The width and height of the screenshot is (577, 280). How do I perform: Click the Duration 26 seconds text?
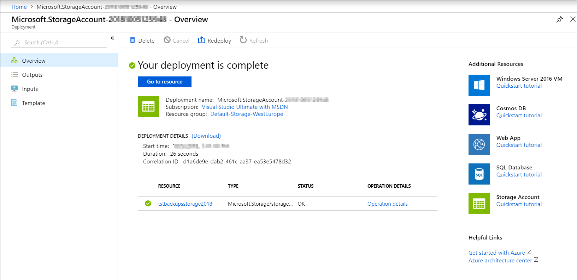pyautogui.click(x=171, y=154)
